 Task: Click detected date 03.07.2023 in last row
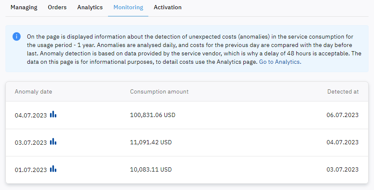342,169
